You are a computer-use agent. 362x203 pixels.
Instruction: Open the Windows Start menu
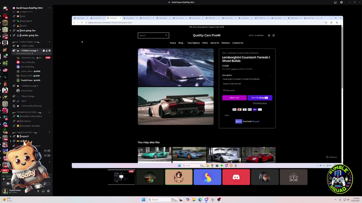[x=143, y=200]
